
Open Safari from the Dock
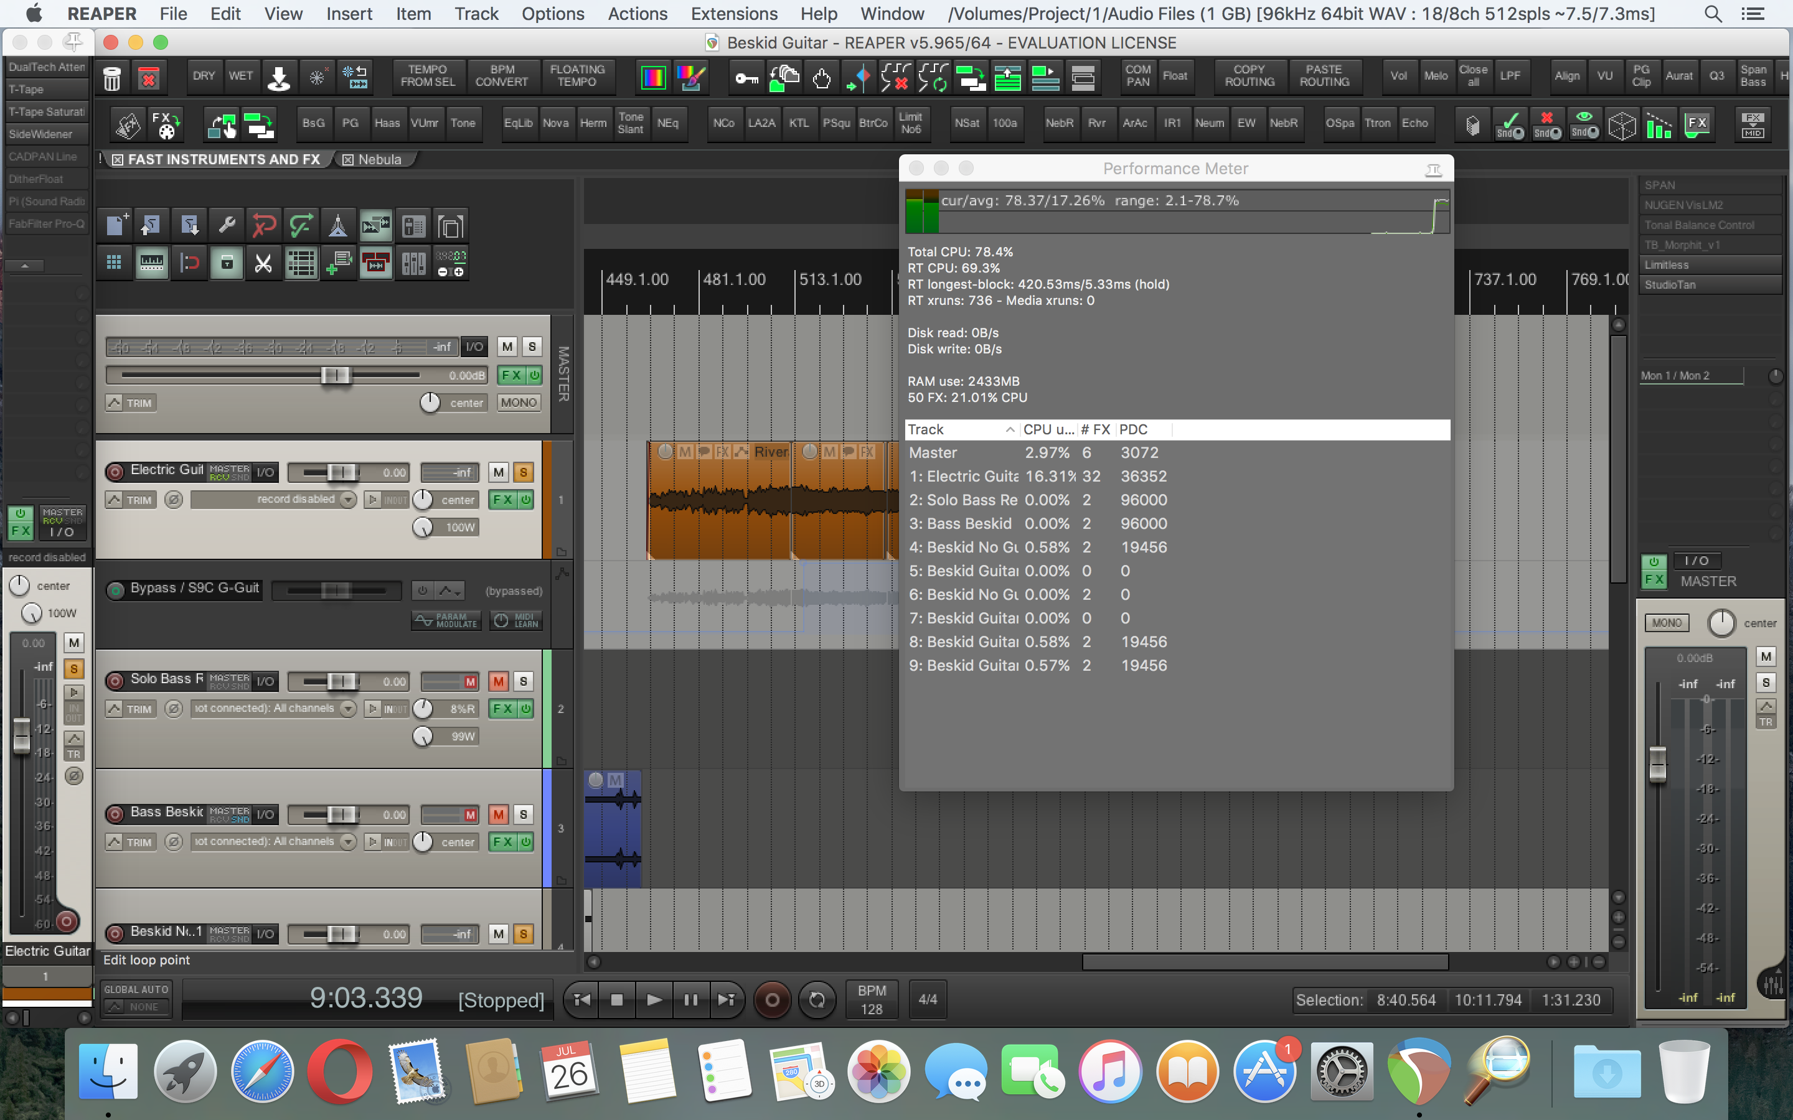click(262, 1072)
